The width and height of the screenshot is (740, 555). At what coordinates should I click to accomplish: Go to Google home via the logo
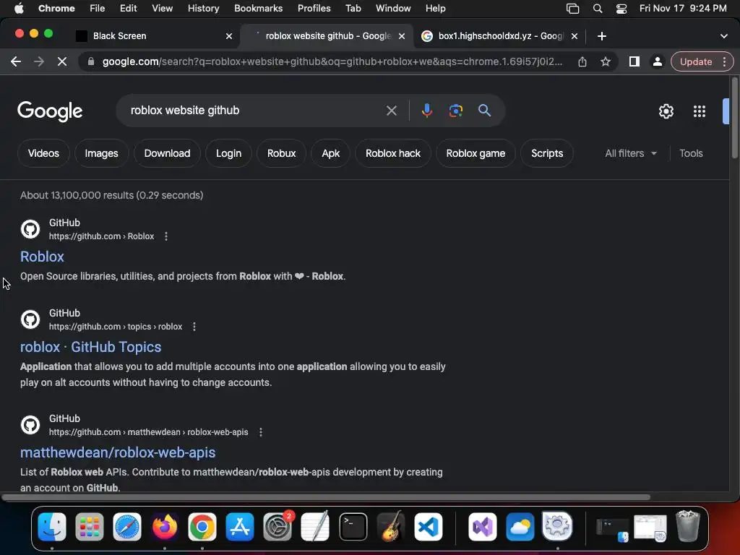pos(50,111)
